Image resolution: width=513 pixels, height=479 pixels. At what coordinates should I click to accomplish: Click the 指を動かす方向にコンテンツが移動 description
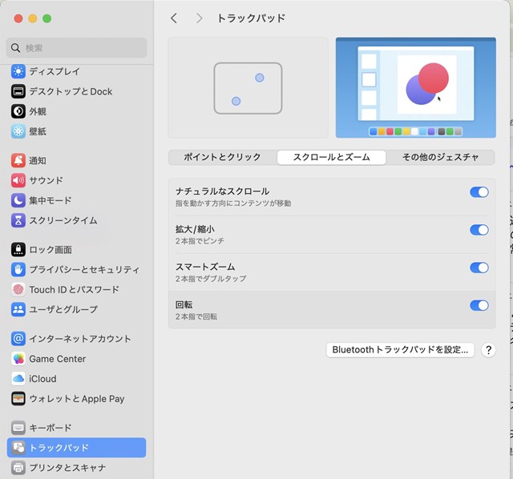[x=233, y=203]
